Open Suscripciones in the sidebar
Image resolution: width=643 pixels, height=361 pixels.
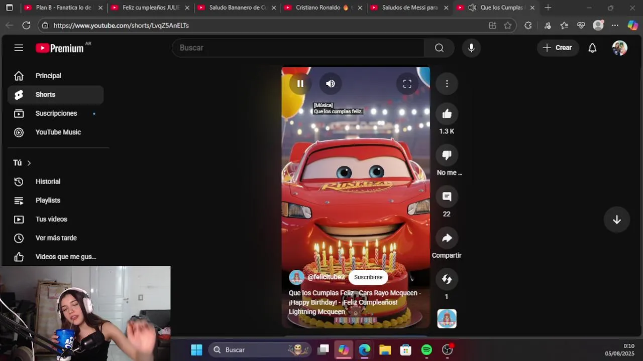(55, 113)
